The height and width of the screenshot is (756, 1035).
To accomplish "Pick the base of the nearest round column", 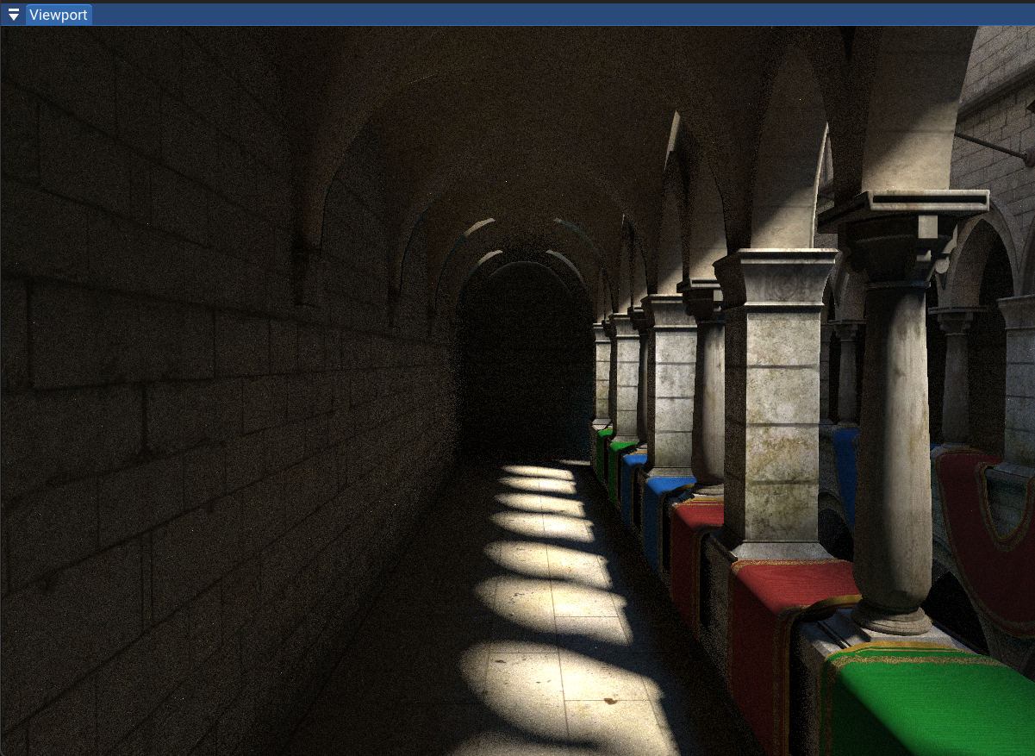I will (892, 616).
